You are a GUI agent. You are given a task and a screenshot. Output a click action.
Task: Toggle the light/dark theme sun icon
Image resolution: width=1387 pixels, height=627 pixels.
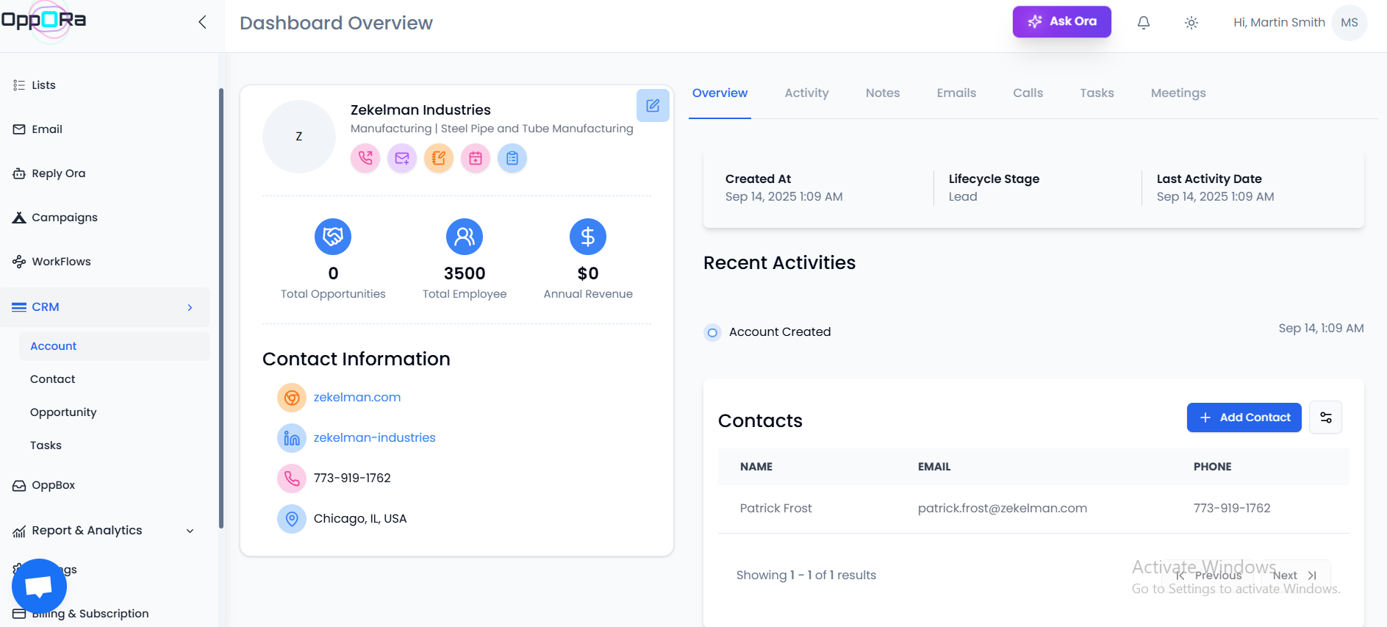pos(1191,23)
